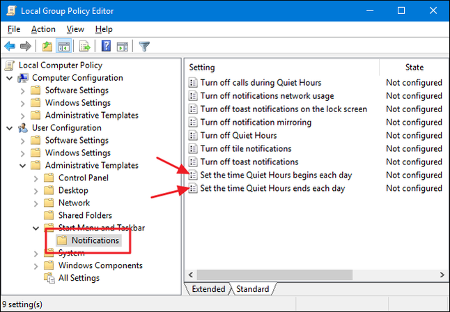Select Set the time Quiet Hours begins each day
Viewport: 450px width, 312px height.
pyautogui.click(x=276, y=175)
